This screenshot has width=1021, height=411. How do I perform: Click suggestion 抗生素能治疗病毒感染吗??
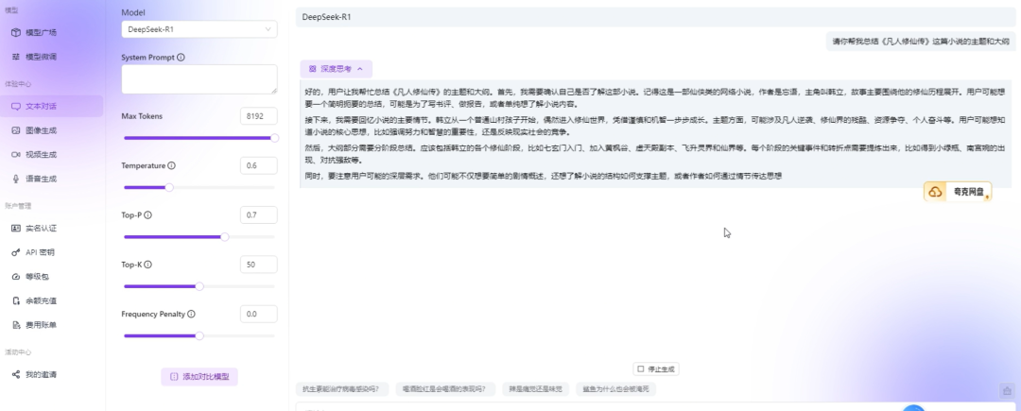pos(341,389)
